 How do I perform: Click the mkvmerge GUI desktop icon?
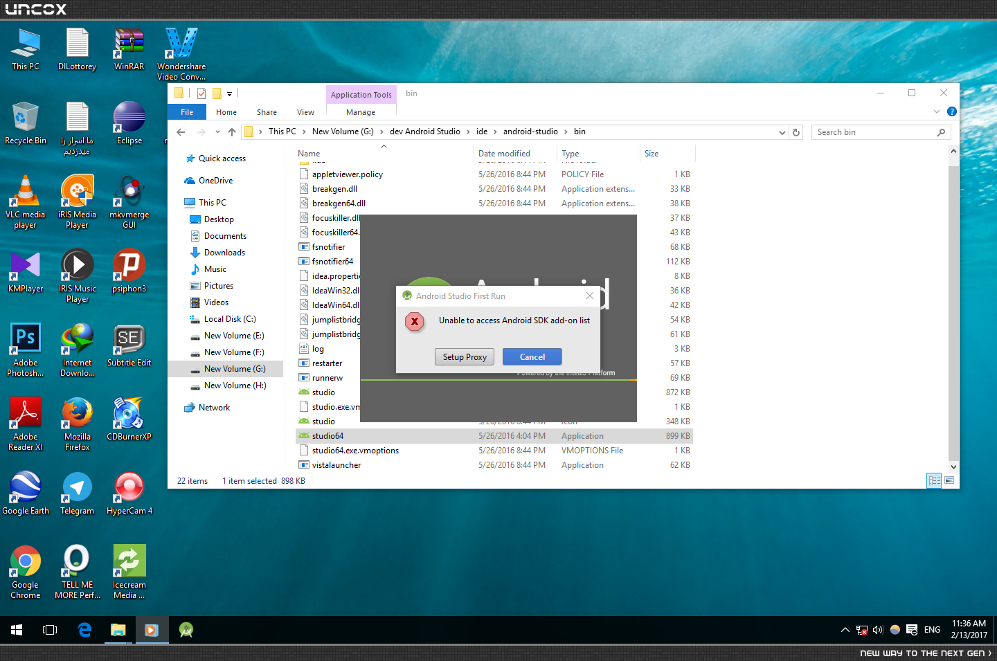point(129,202)
